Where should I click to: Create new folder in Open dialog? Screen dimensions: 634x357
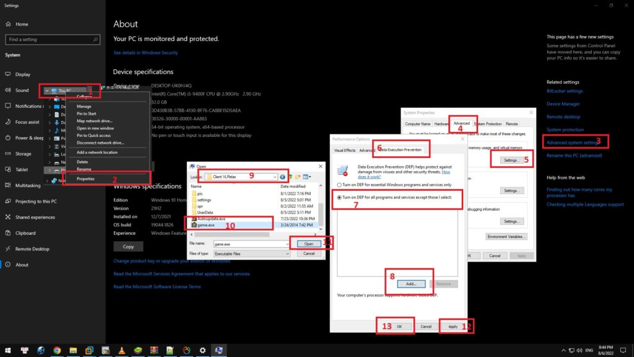coord(298,177)
